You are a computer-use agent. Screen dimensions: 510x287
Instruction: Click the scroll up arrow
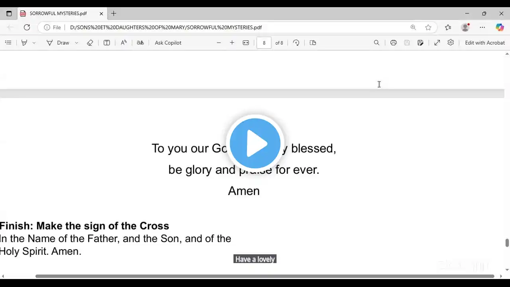507,54
